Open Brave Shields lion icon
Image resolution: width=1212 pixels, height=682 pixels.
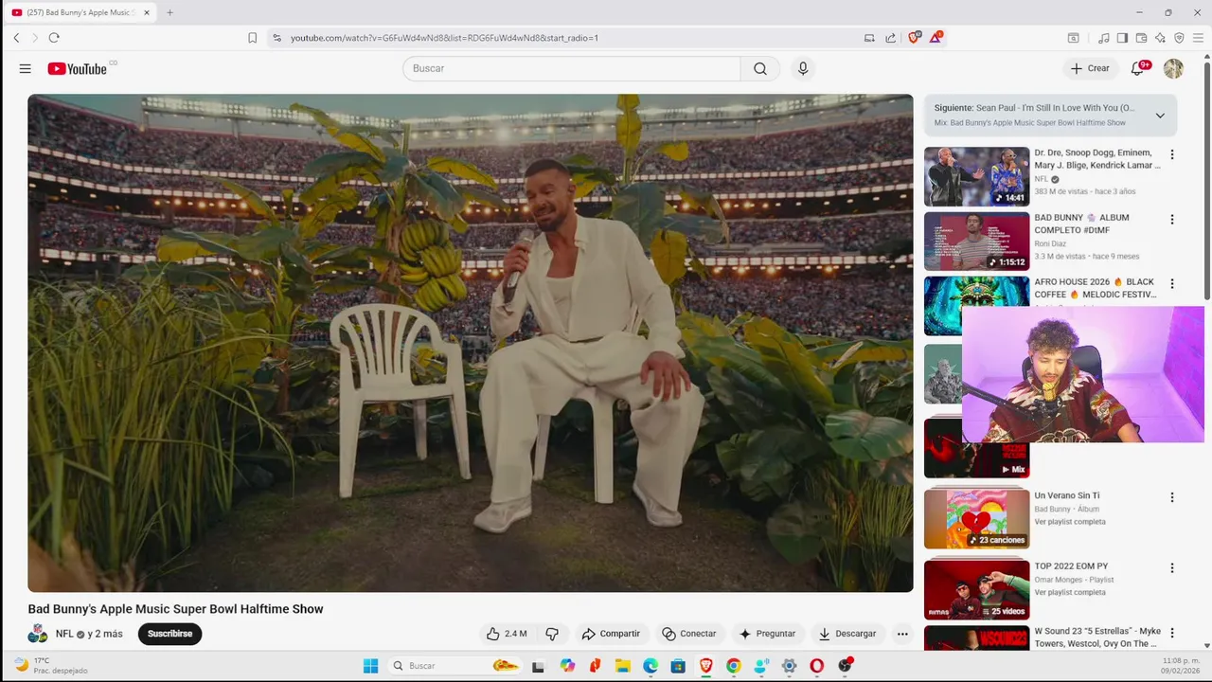(914, 38)
